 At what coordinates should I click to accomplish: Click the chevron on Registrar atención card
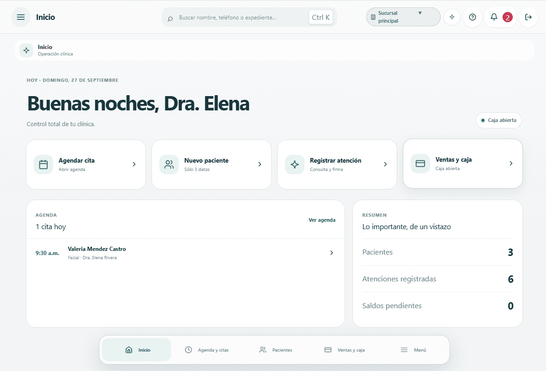(385, 164)
